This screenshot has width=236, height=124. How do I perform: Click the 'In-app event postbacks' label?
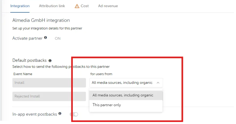[x=35, y=114]
